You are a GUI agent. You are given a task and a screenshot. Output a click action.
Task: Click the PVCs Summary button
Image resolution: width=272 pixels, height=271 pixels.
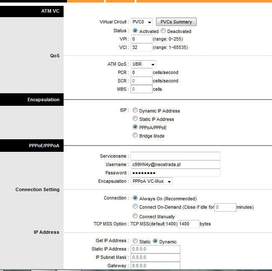pos(176,22)
